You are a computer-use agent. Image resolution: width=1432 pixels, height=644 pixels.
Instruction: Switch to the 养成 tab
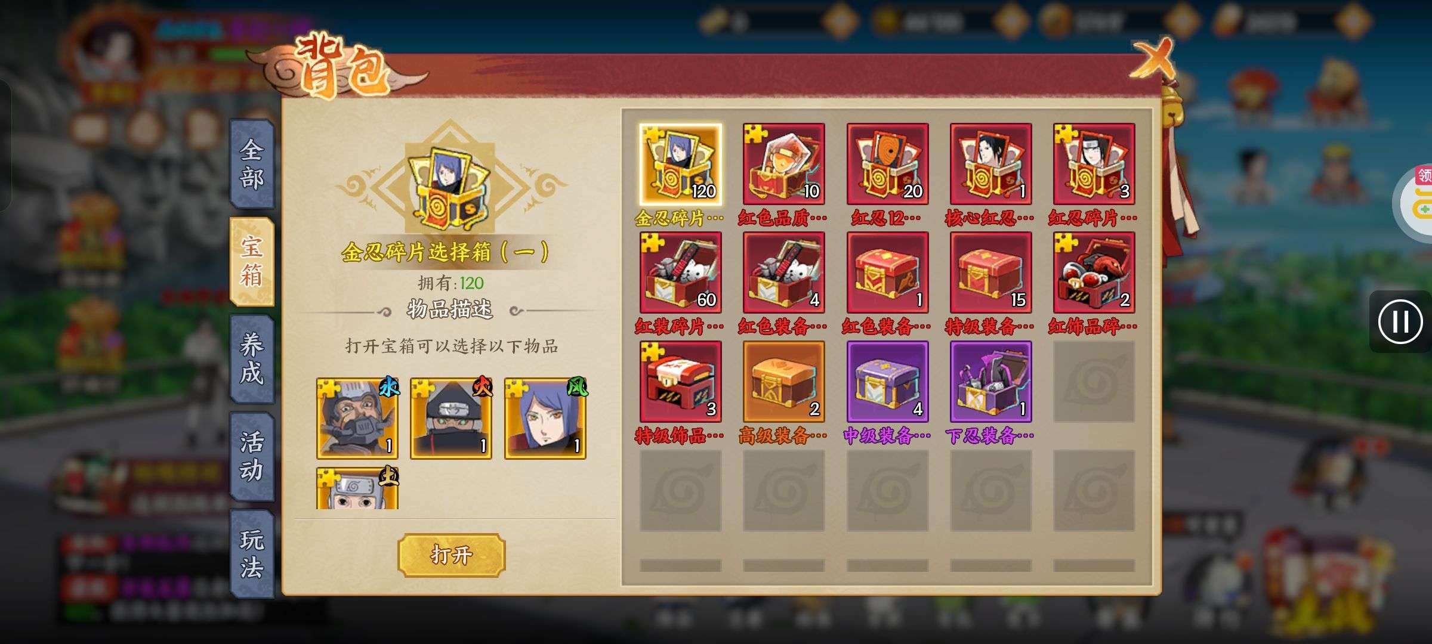pyautogui.click(x=252, y=359)
